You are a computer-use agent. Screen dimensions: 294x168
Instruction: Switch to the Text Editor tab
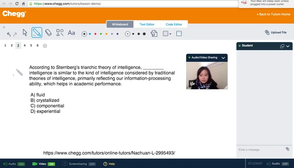(x=147, y=25)
